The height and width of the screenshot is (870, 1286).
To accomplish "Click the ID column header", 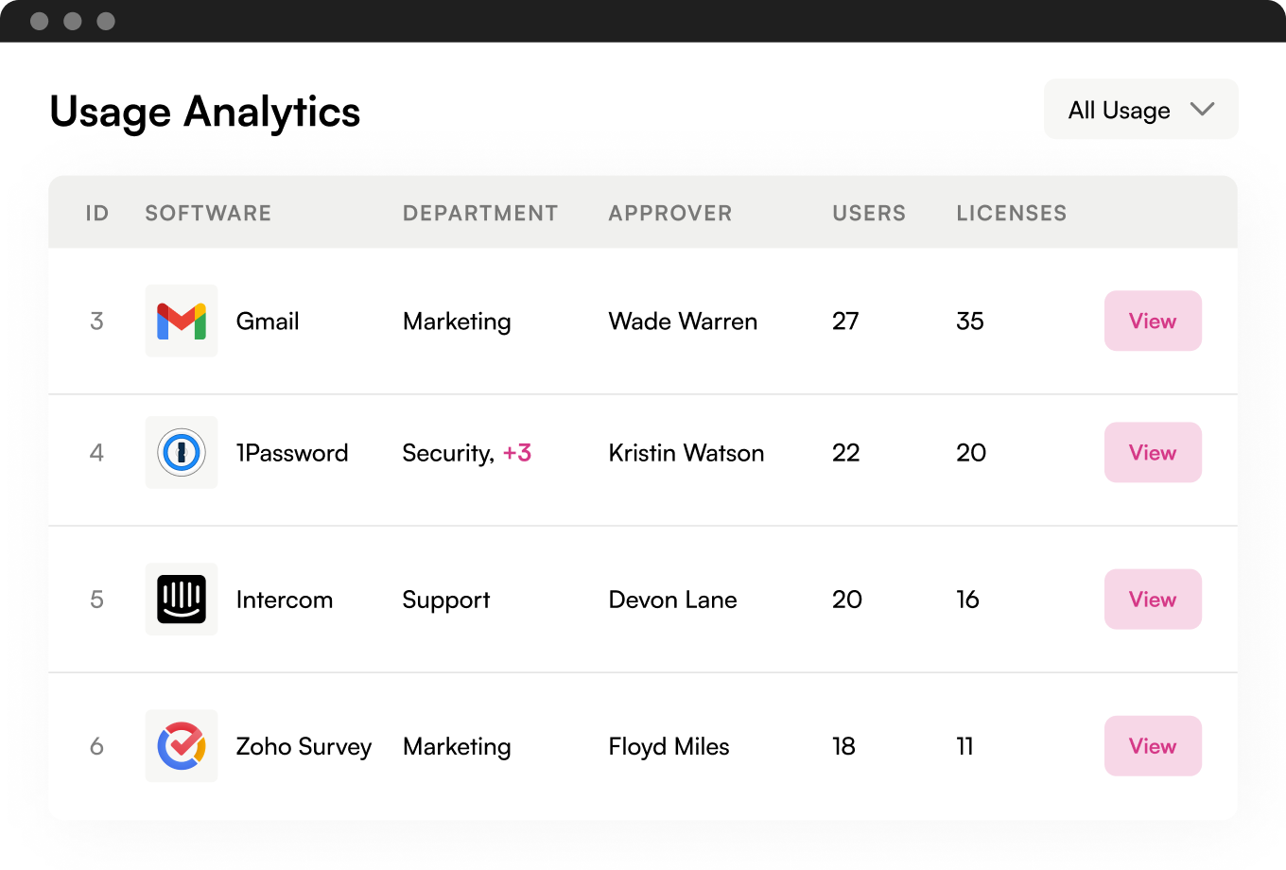I will coord(96,214).
